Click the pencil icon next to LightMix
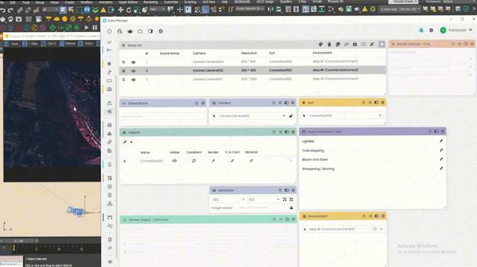 (441, 141)
